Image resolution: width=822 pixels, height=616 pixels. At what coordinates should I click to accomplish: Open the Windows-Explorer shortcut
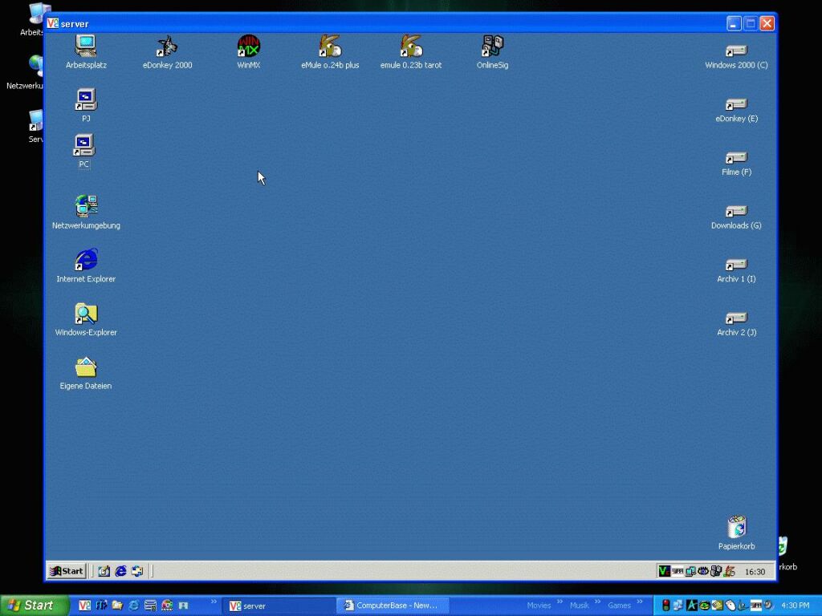86,319
